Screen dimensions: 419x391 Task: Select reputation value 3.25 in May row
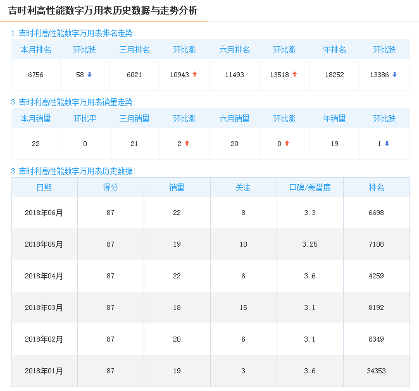tap(310, 244)
